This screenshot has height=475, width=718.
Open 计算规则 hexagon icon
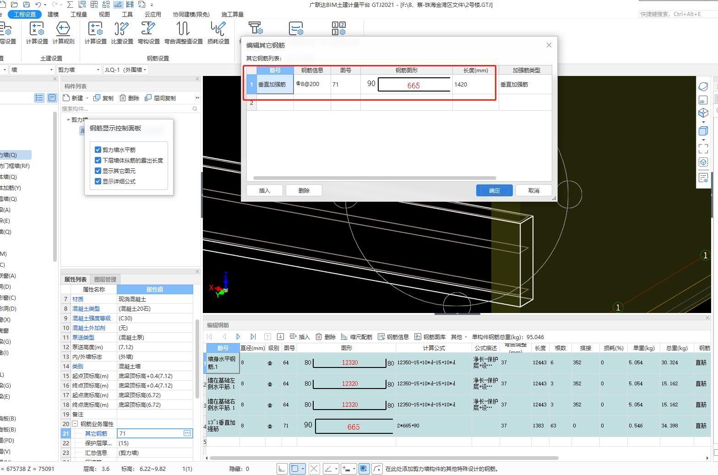click(63, 33)
